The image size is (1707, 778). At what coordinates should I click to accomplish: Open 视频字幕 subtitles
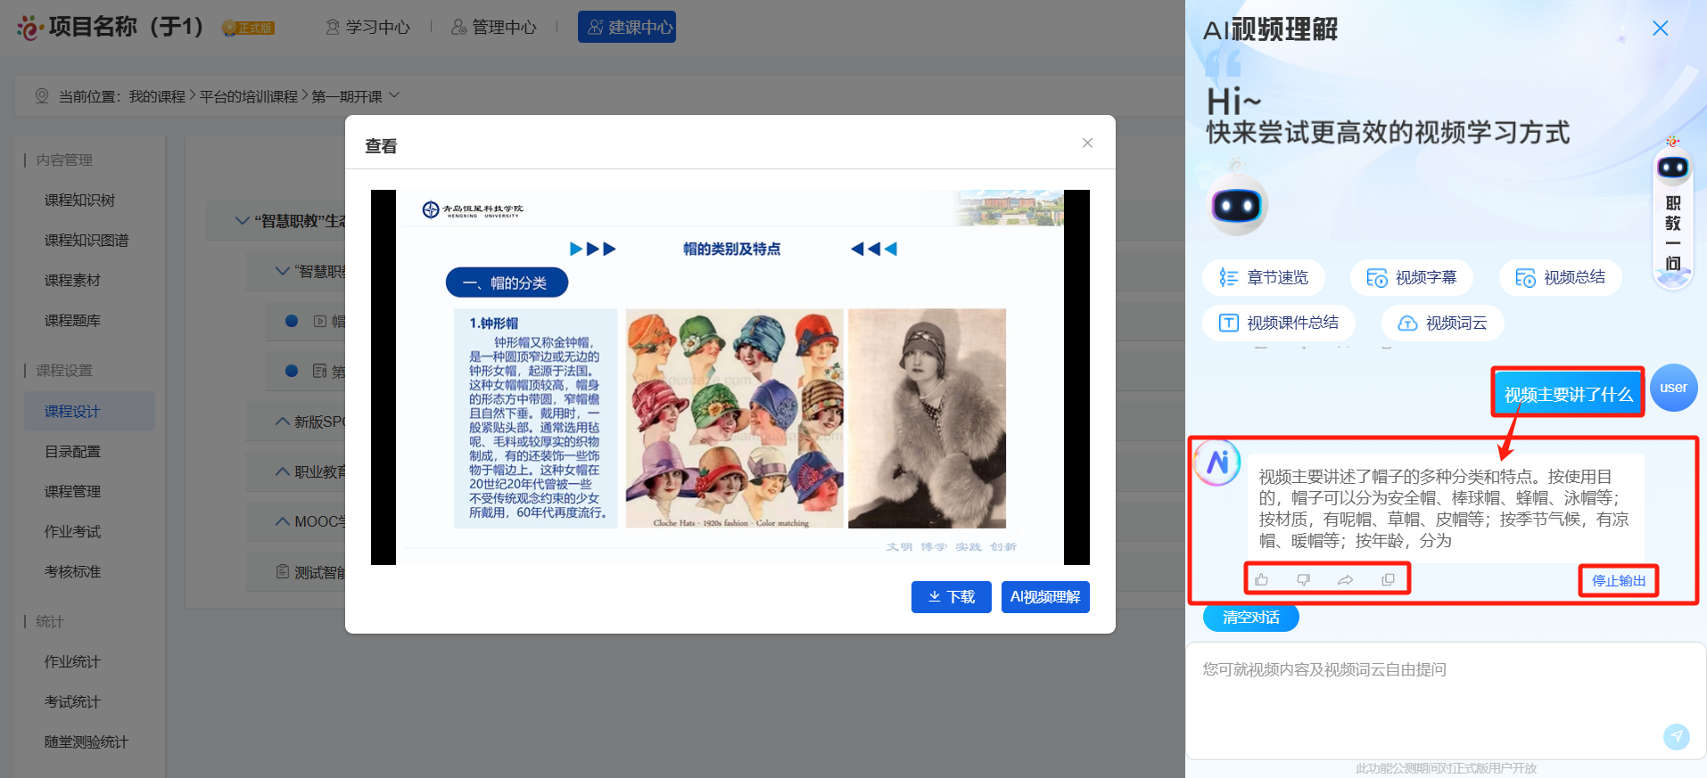pyautogui.click(x=1412, y=277)
